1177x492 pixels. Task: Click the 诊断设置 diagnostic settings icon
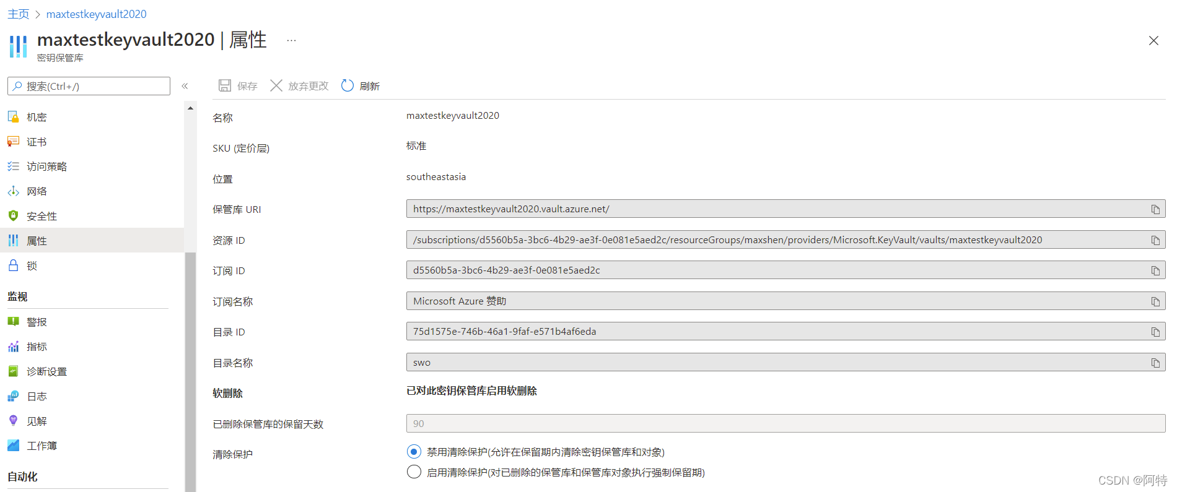point(13,371)
